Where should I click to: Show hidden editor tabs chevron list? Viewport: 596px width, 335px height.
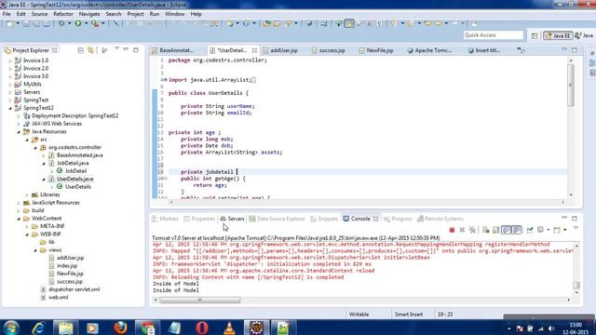tap(521, 50)
